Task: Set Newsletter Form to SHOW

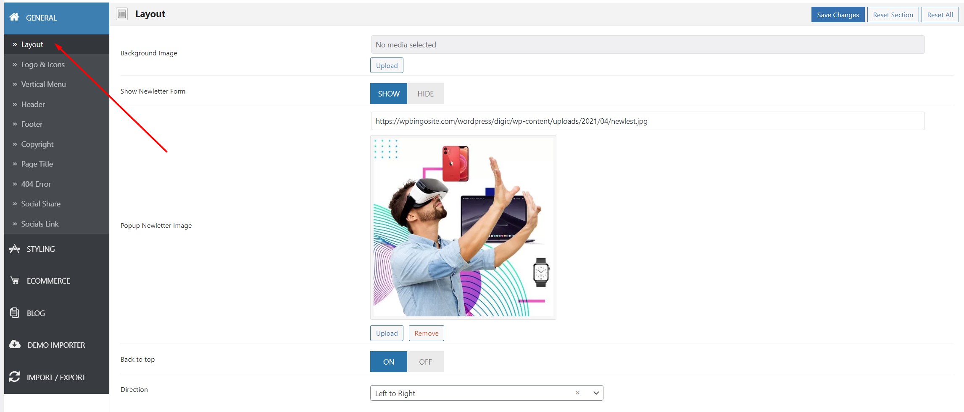Action: (389, 94)
